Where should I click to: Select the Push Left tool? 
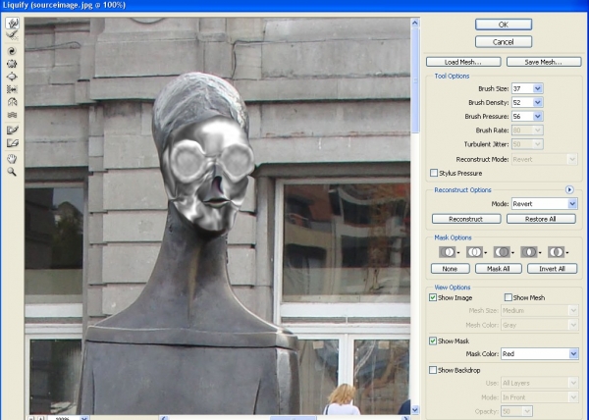click(12, 89)
